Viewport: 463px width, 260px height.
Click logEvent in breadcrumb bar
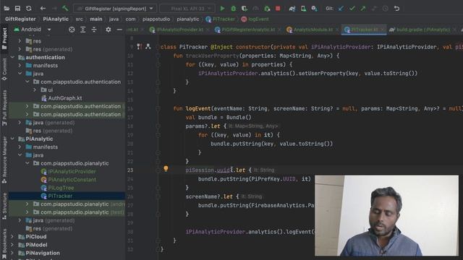click(x=255, y=19)
